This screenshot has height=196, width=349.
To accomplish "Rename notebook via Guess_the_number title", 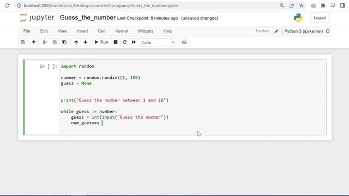I will tap(87, 17).
